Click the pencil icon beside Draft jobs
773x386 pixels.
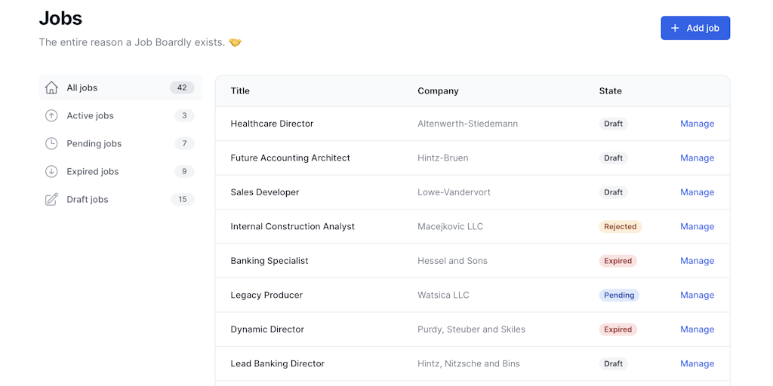[51, 199]
